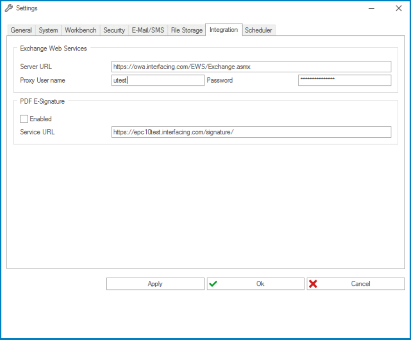
Task: Click the Service URL label
Action: 37,132
